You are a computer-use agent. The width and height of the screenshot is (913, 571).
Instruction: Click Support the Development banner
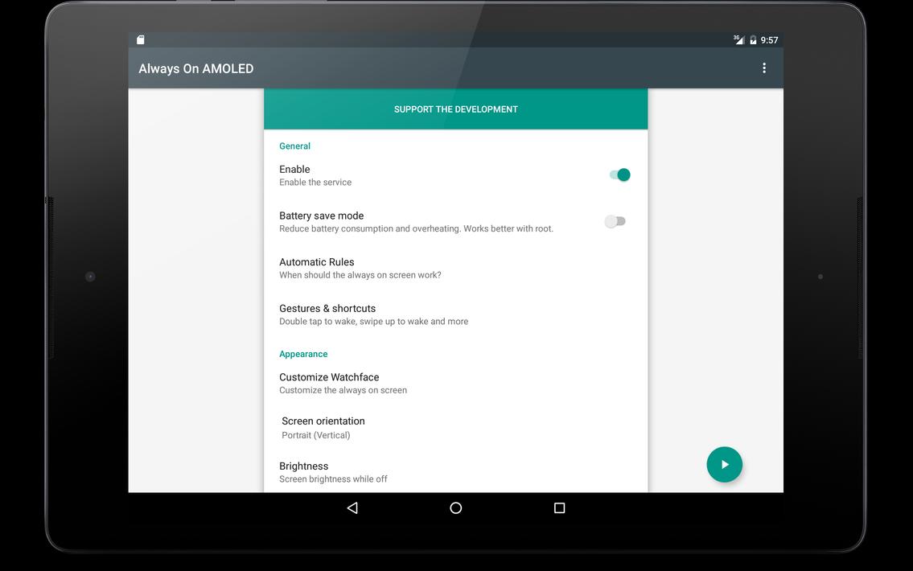[455, 109]
